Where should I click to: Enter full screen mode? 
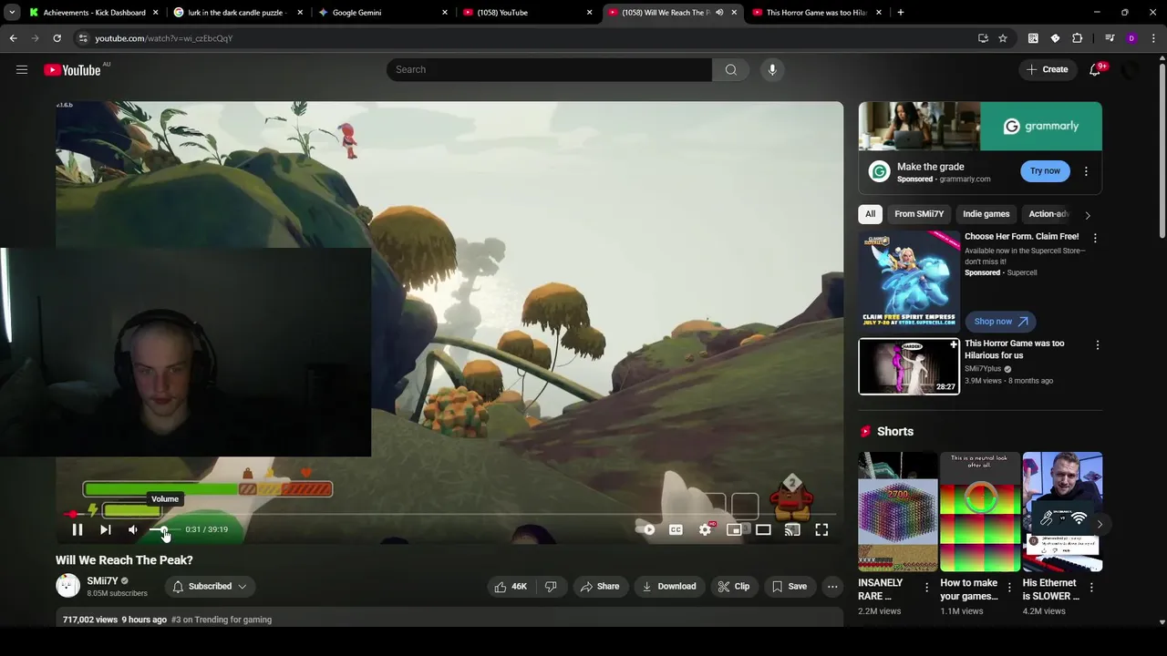pyautogui.click(x=821, y=529)
